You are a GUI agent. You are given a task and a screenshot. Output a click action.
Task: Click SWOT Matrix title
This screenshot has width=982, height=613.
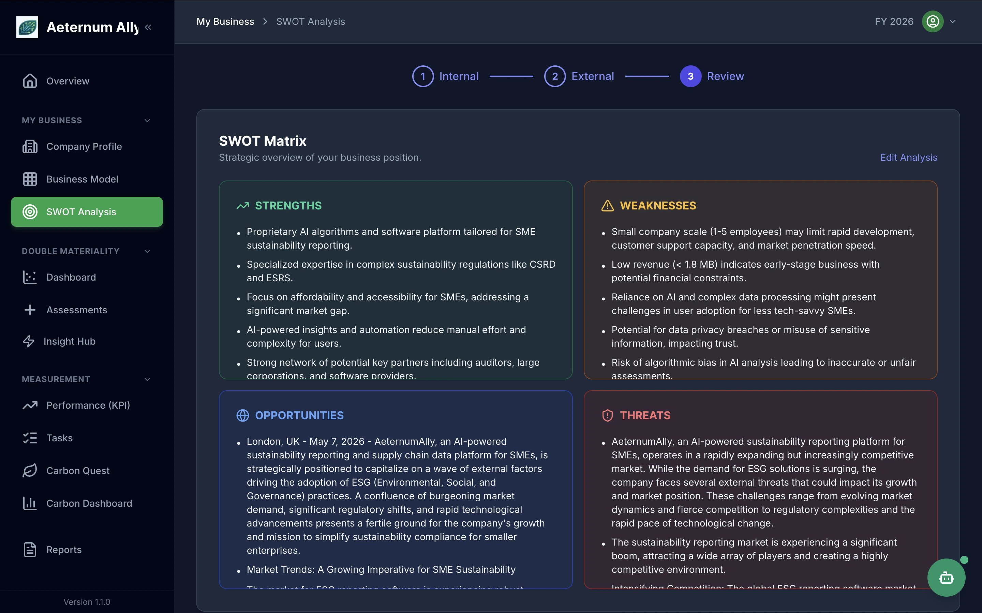[263, 141]
